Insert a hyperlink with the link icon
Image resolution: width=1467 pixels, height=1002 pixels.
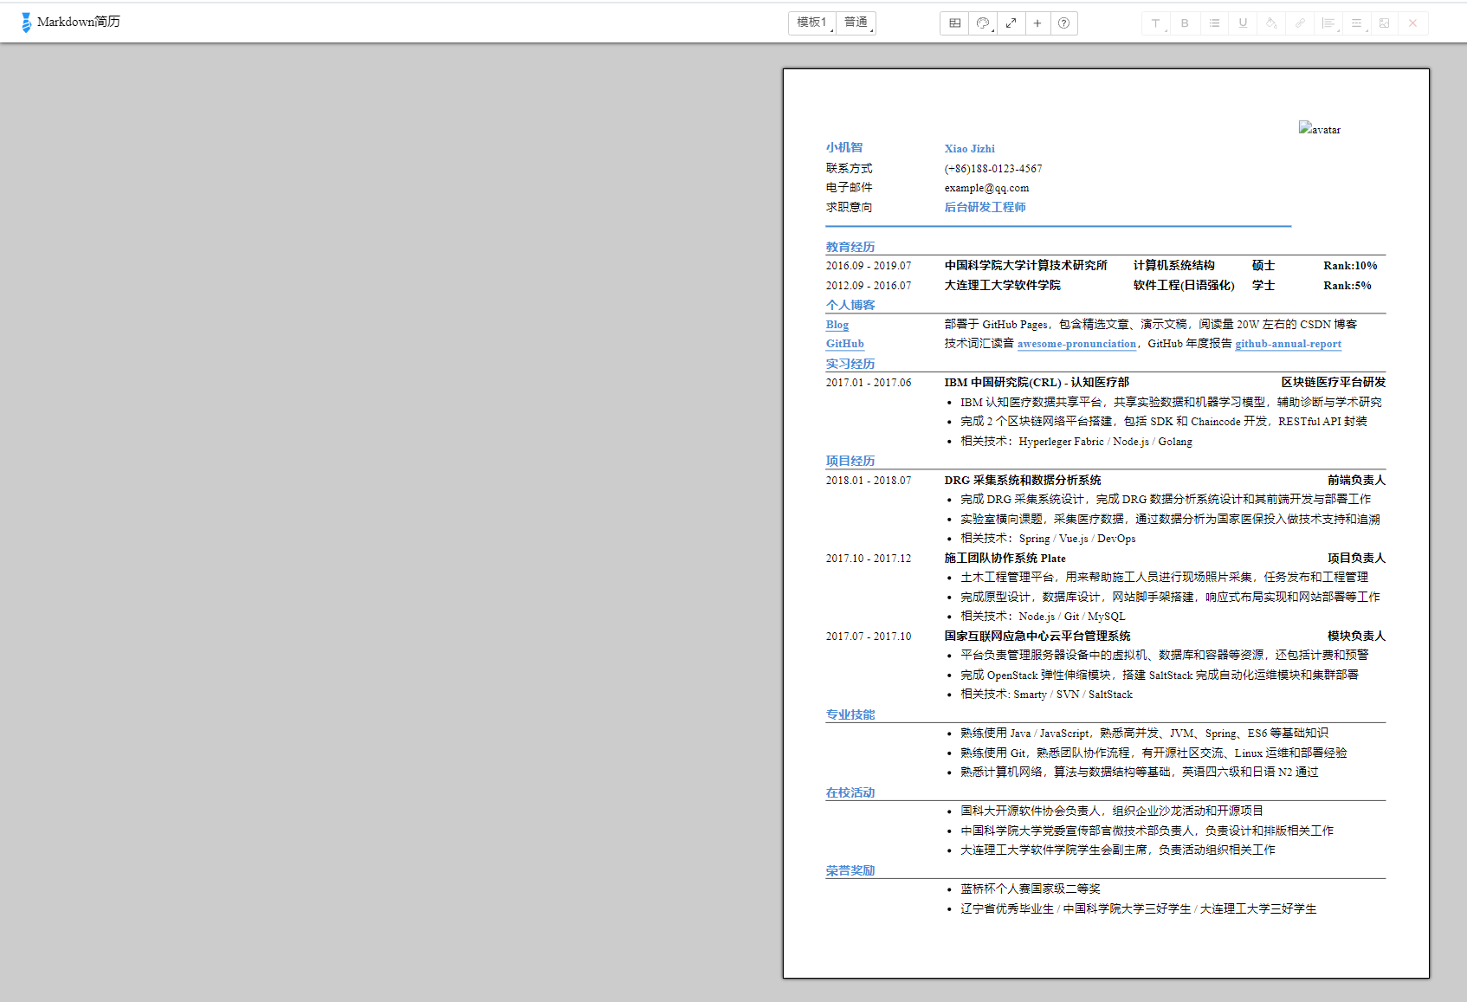coord(1300,23)
